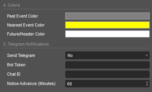
Task: Click the 'Notice Advance (Minutes)' label
Action: [31, 84]
